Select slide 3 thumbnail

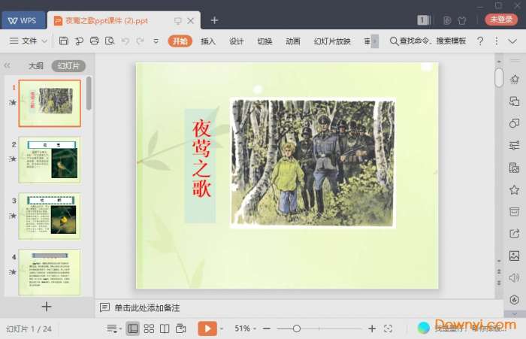pyautogui.click(x=50, y=216)
